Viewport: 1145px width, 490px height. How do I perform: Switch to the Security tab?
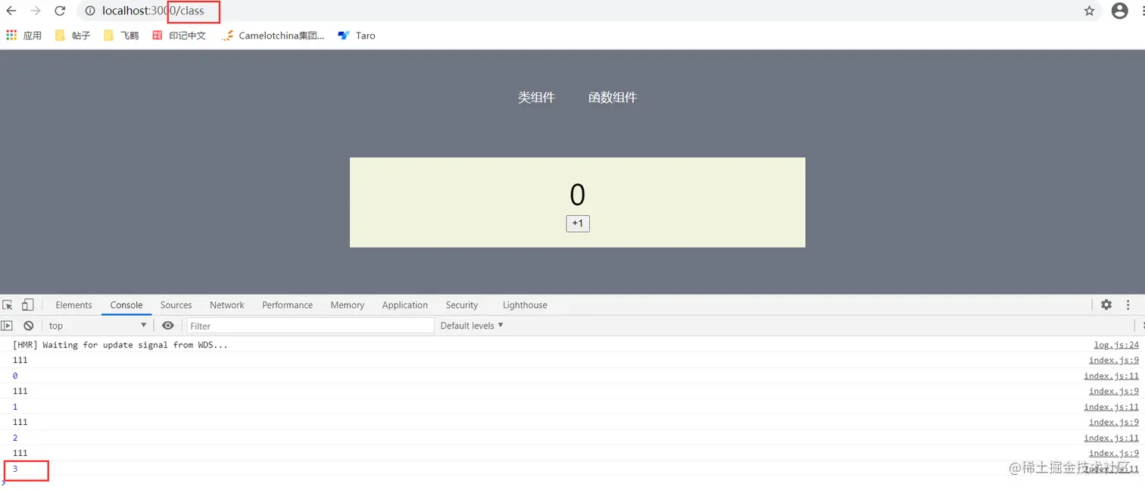(461, 305)
